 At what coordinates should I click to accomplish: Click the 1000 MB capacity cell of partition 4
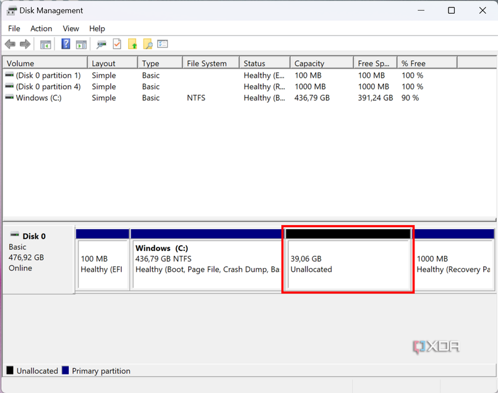(x=310, y=87)
